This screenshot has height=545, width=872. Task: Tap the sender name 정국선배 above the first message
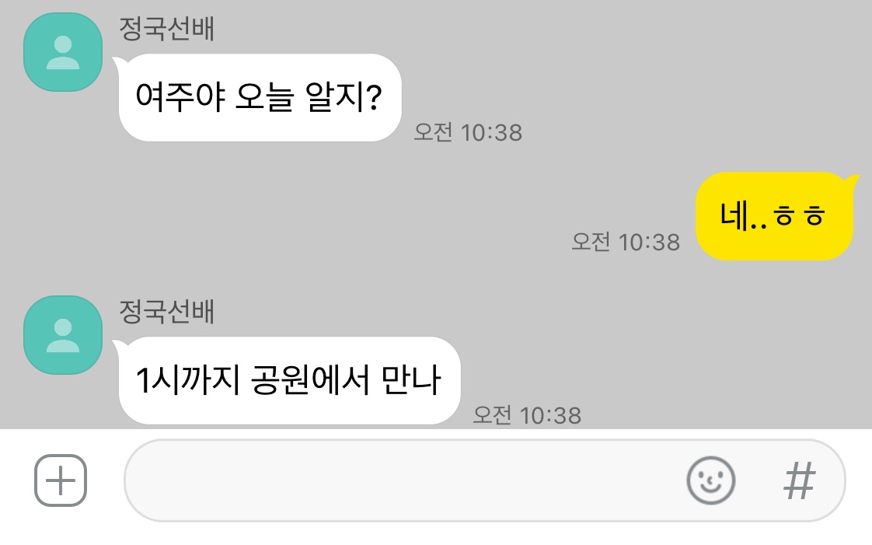(x=167, y=28)
